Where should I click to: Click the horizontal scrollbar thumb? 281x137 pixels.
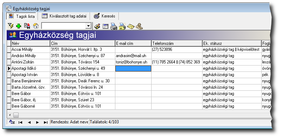[16, 115]
